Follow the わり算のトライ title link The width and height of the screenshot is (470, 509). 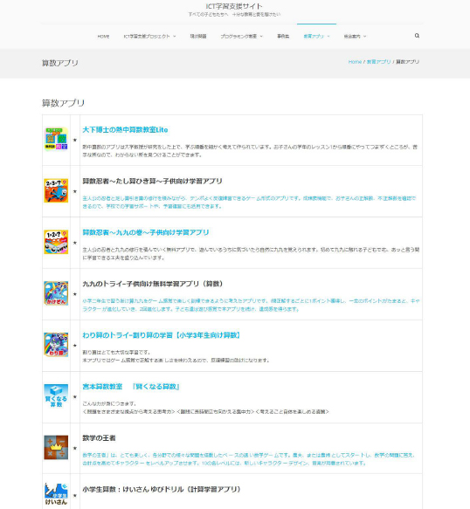pyautogui.click(x=161, y=335)
